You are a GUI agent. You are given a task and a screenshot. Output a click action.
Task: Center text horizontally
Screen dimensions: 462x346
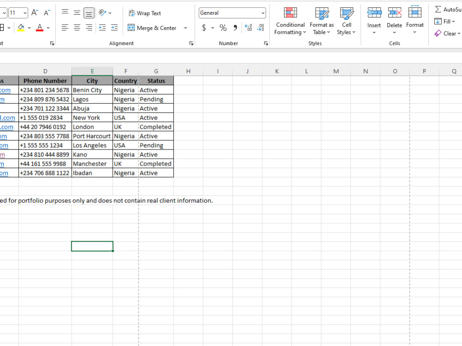[77, 28]
